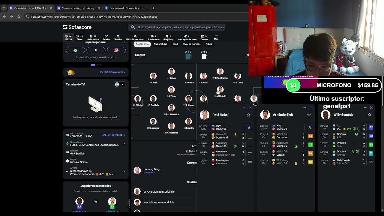The width and height of the screenshot is (384, 216).
Task: Click the 7.3 rating badge in Sieb card
Action: point(310,145)
